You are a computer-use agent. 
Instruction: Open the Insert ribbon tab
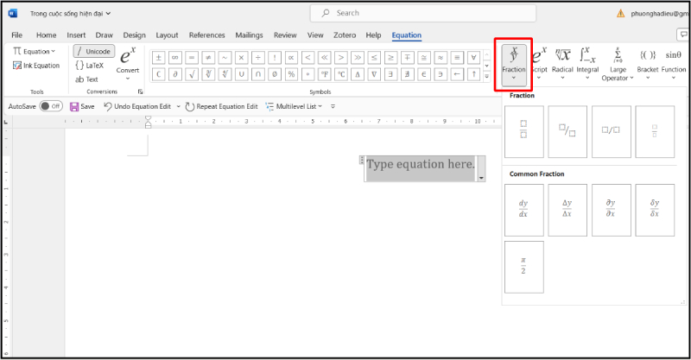click(74, 35)
